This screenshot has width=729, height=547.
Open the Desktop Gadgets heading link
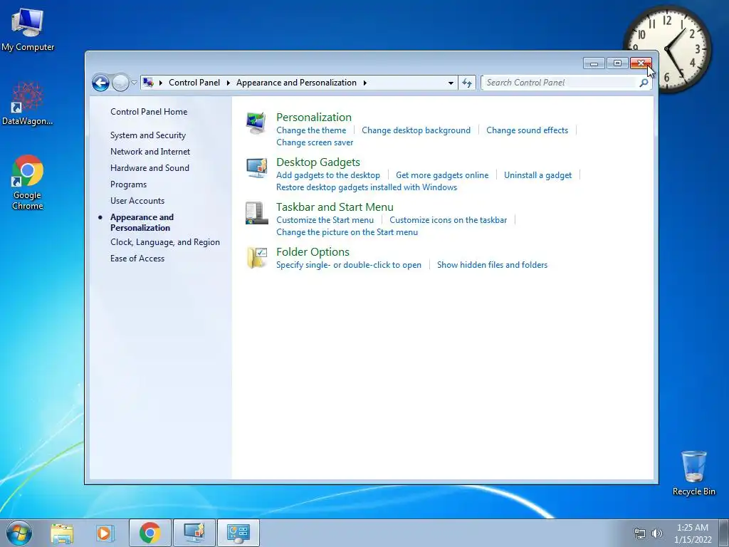coord(318,162)
